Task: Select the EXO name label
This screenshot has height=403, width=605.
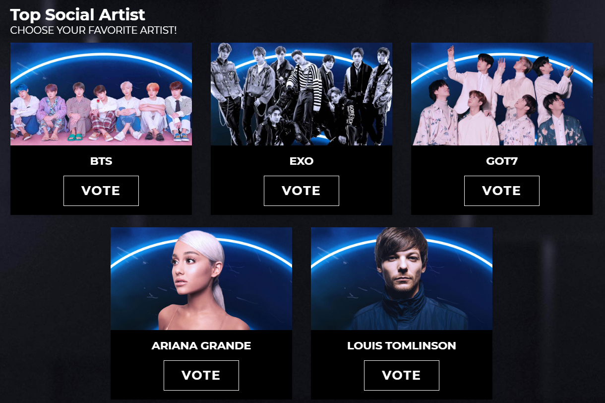Action: (302, 161)
